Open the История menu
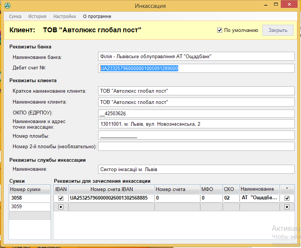The width and height of the screenshot is (301, 248). coord(37,17)
